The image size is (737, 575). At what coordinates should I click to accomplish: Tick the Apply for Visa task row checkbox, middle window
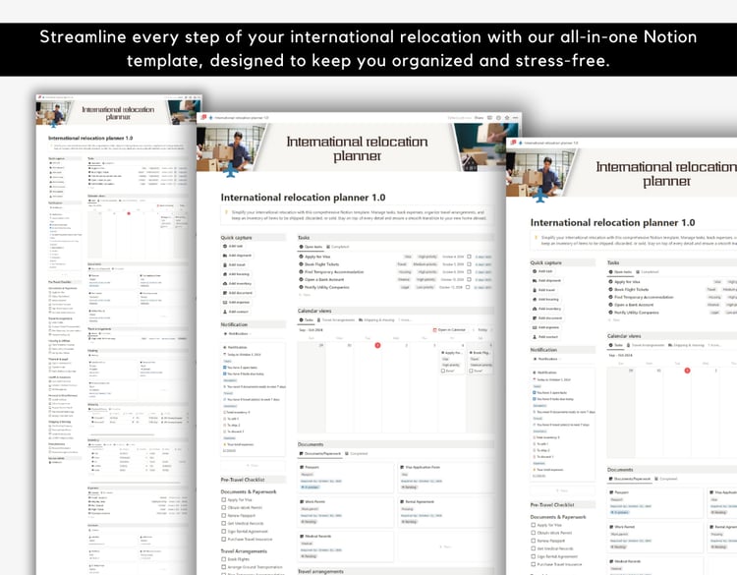tap(469, 257)
